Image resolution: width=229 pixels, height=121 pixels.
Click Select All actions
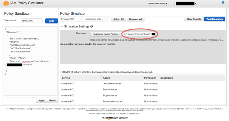click(x=119, y=19)
